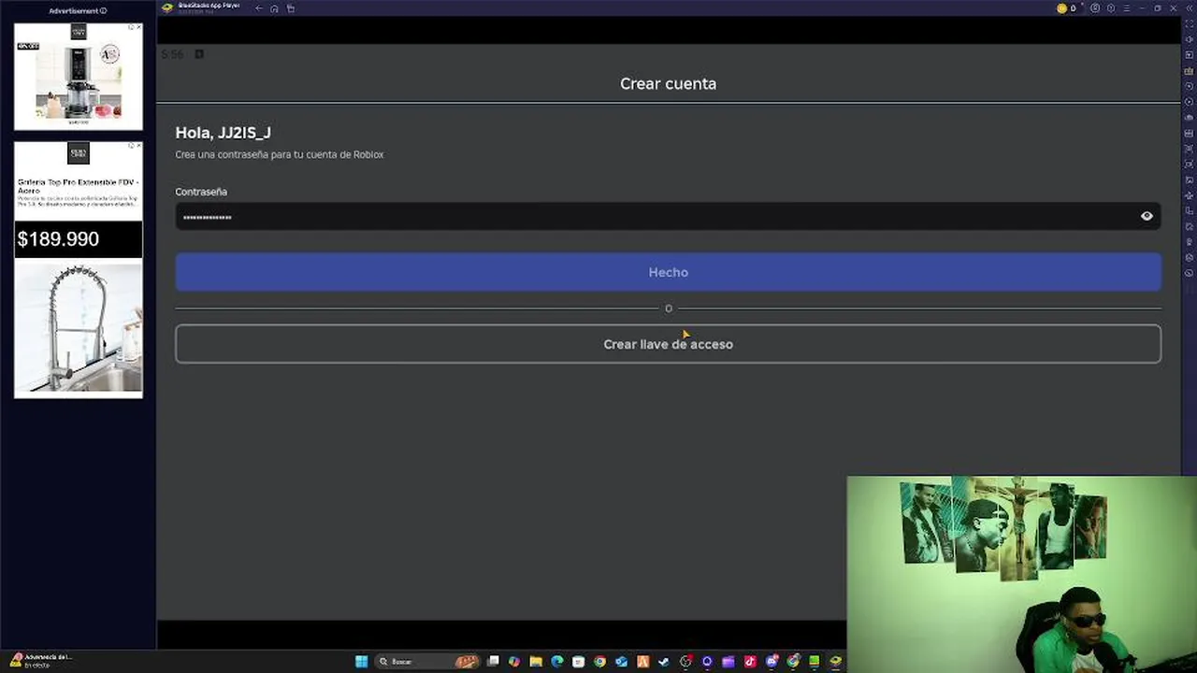Click the 'Hola, JJ2IS_J' greeting

[x=223, y=133]
